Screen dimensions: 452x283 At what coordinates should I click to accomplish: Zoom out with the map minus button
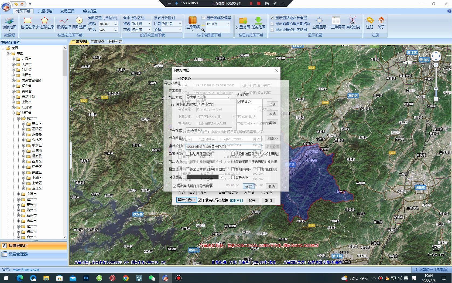click(x=436, y=99)
